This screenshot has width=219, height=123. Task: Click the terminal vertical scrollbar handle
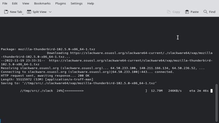click(x=217, y=102)
